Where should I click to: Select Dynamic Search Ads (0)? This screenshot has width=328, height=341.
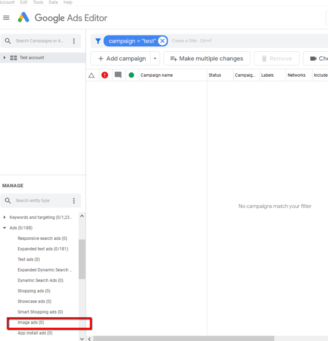click(40, 280)
